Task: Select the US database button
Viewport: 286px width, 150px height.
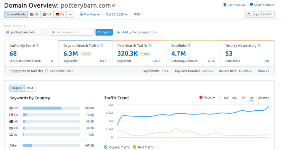Action: 34,14
